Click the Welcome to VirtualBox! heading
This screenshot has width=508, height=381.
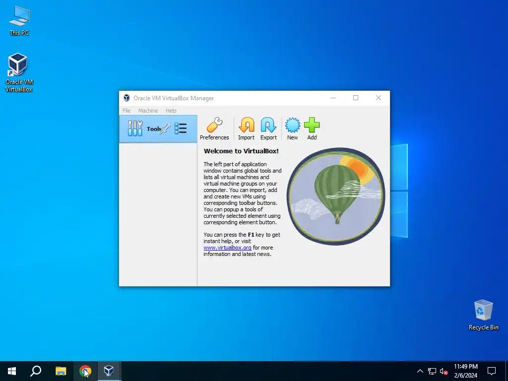[241, 151]
